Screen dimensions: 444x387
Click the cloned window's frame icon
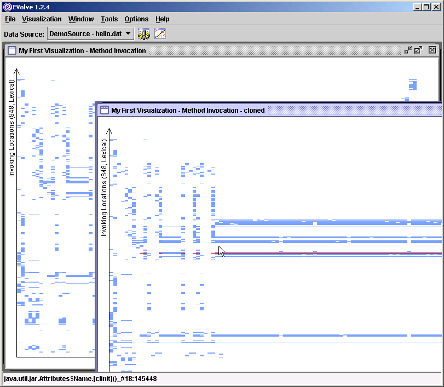pyautogui.click(x=105, y=110)
